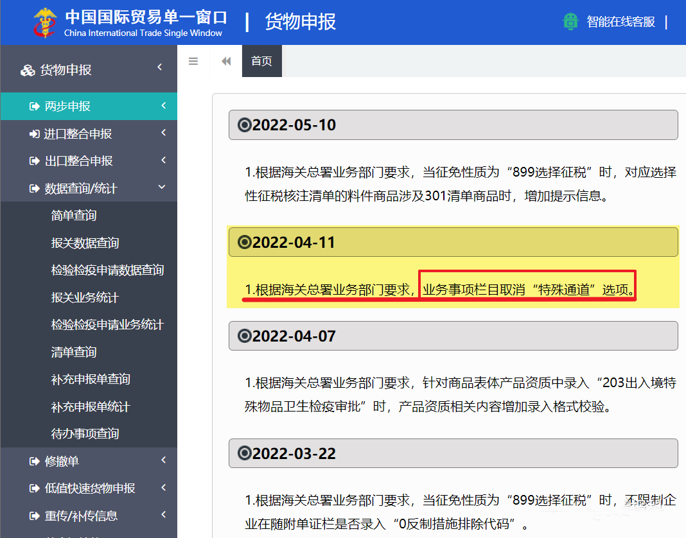Expand the 重传/补传信息 submenu chevron

tap(163, 515)
